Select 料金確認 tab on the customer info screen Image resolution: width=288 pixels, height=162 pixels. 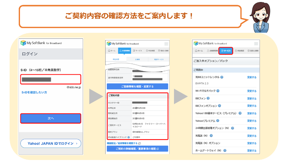click(150, 51)
